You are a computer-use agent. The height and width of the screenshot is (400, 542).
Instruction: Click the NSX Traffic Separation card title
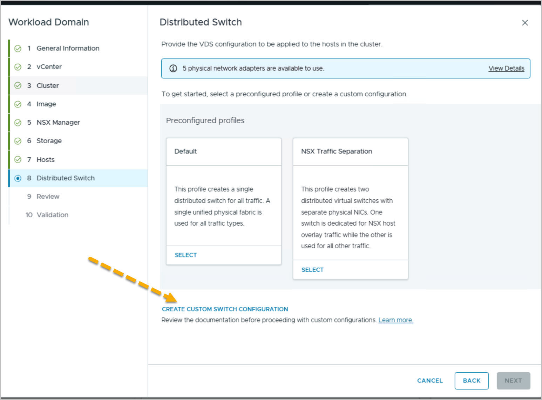(x=337, y=151)
